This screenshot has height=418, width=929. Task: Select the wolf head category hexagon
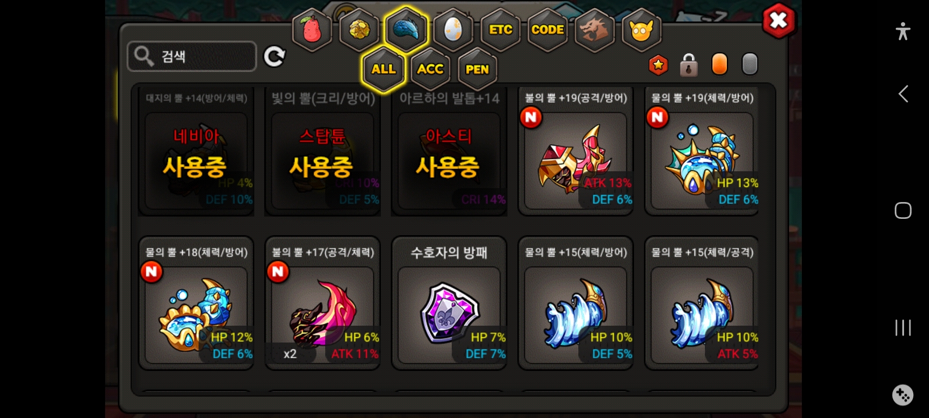click(x=594, y=29)
